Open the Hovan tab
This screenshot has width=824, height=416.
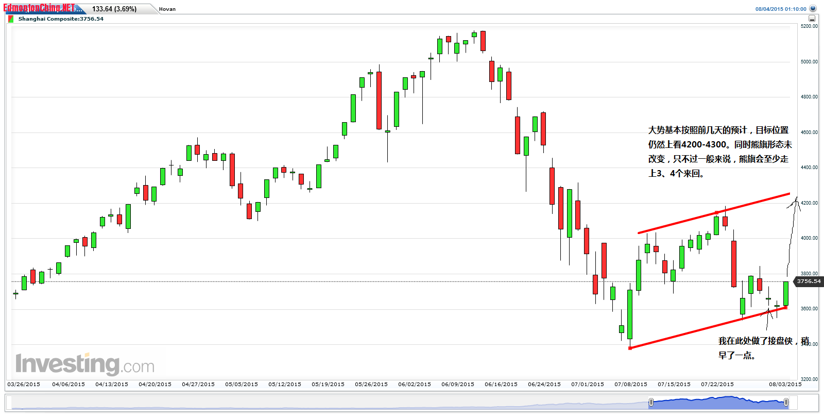[x=167, y=9]
